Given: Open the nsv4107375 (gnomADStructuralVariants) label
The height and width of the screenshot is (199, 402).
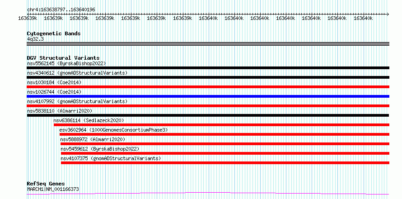Looking at the screenshot, I should (x=111, y=158).
